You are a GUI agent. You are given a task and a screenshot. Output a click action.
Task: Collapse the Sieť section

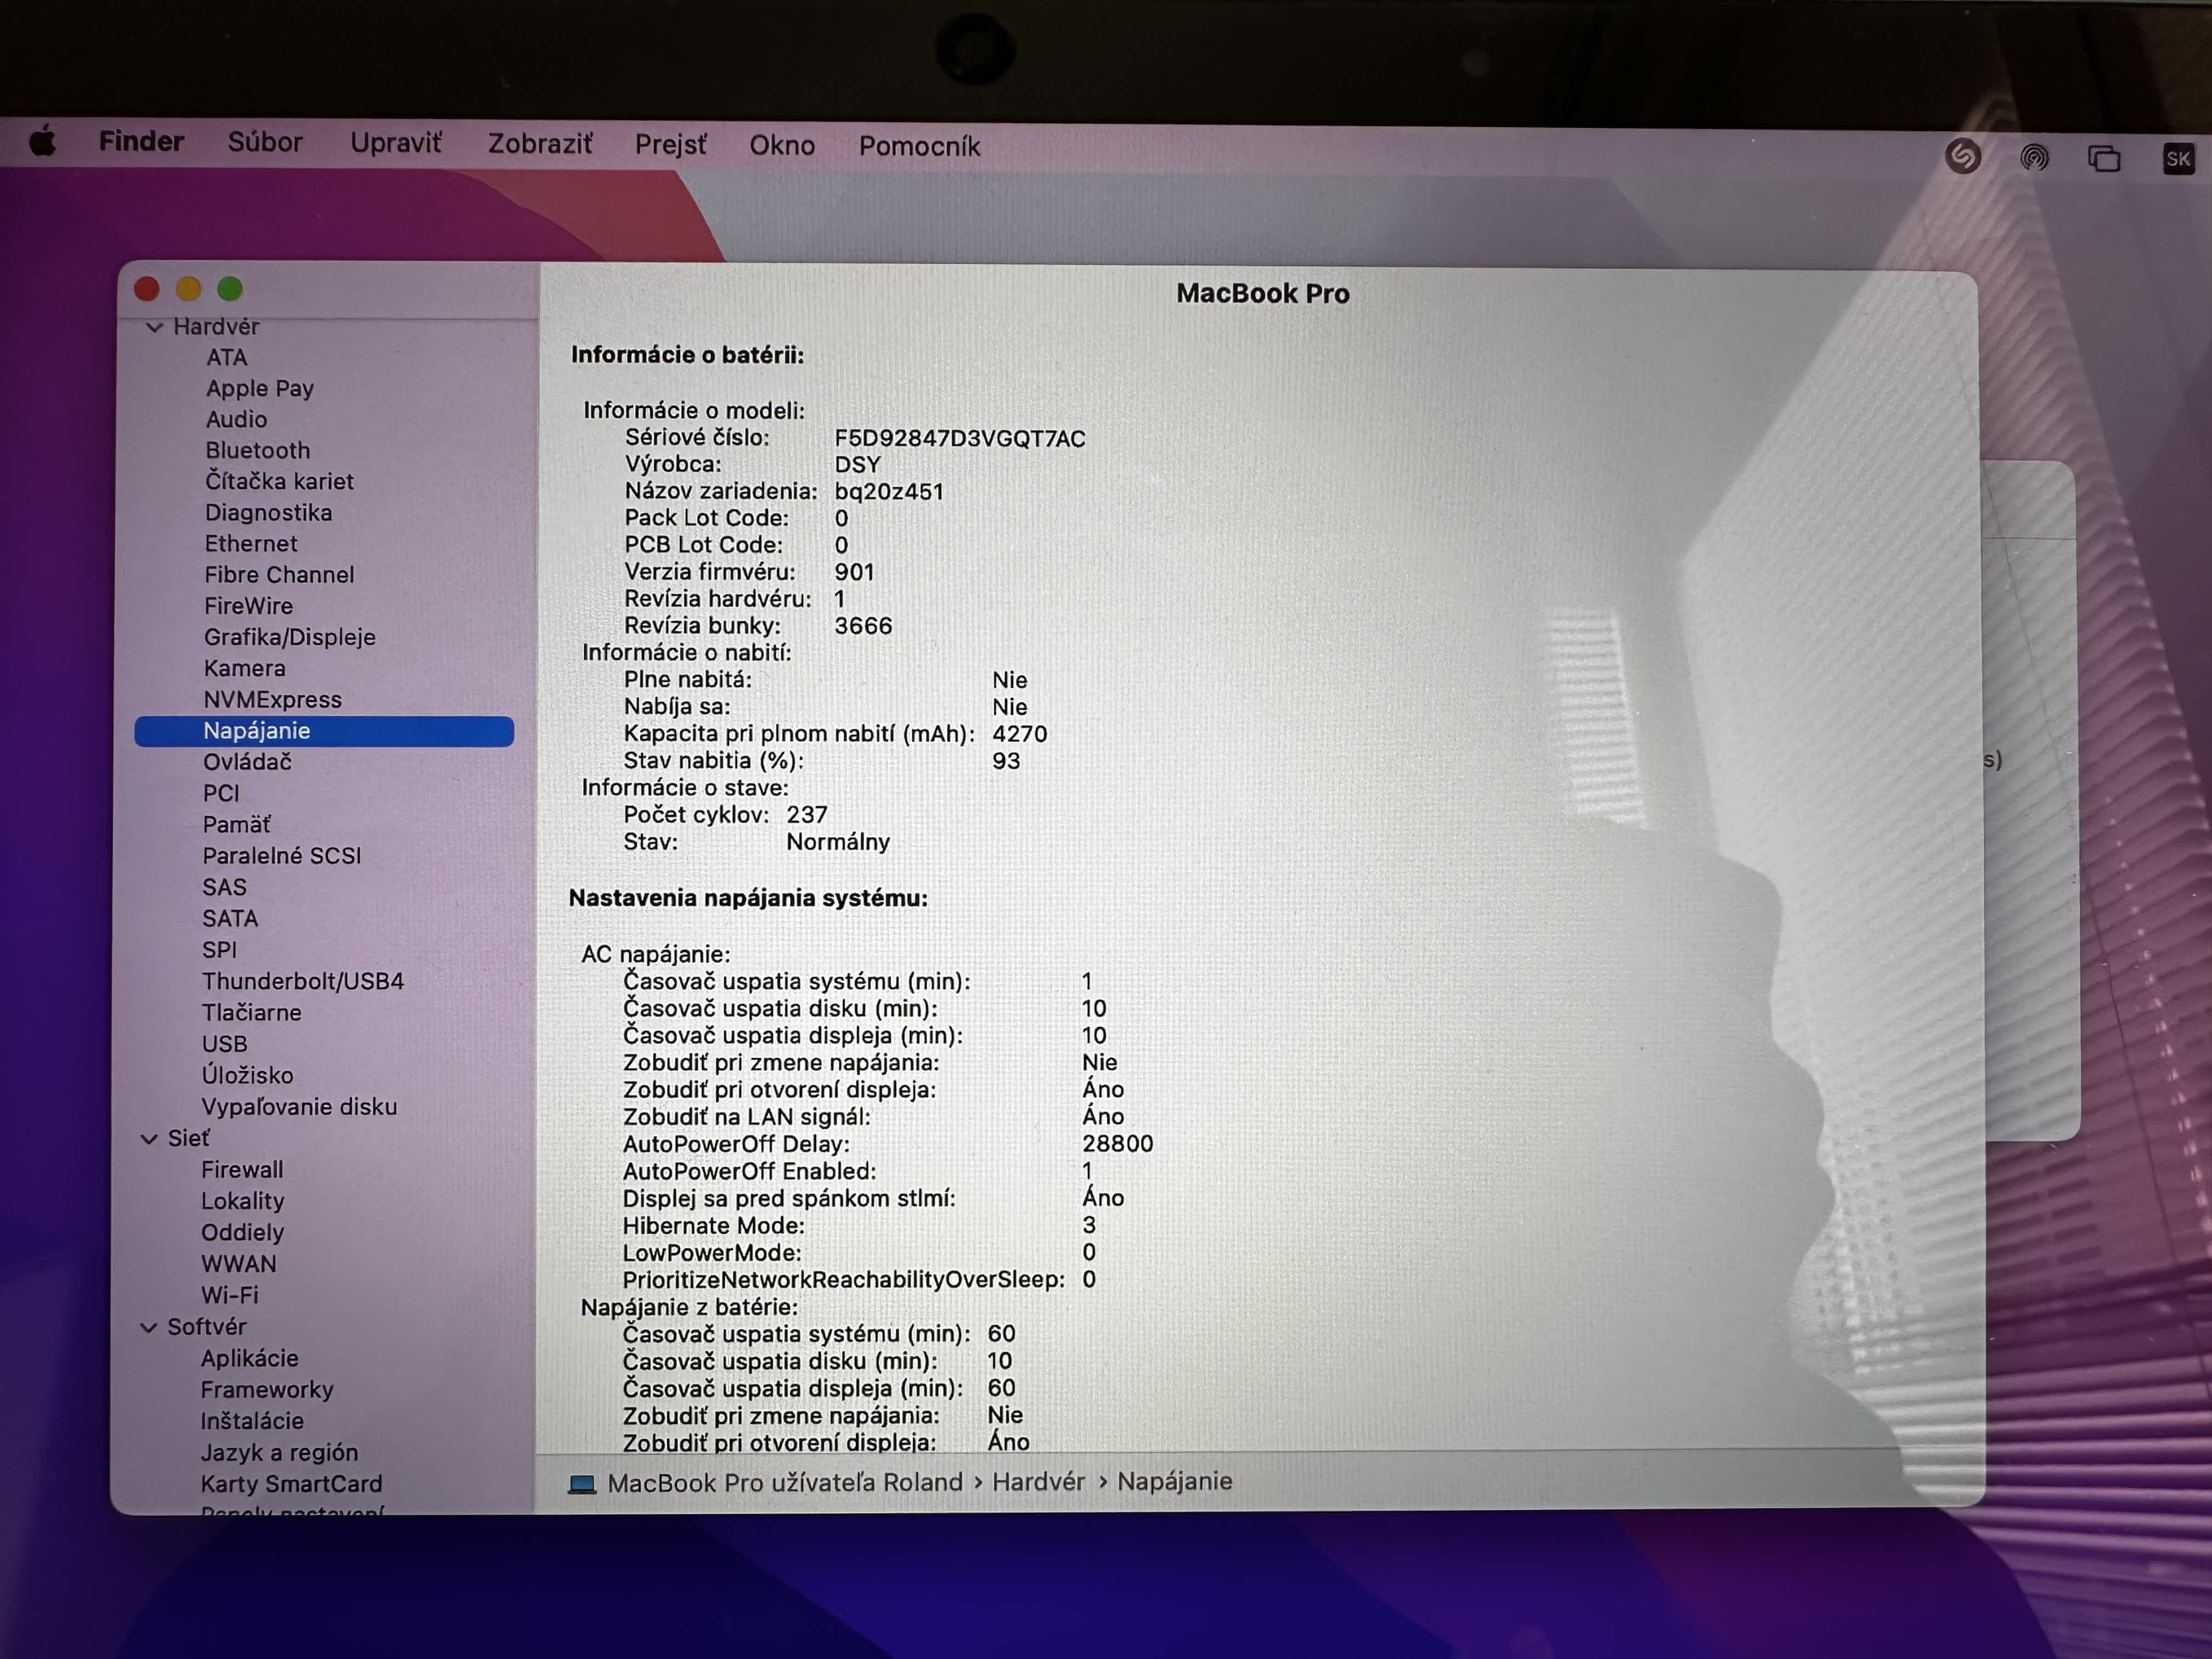tap(149, 1139)
